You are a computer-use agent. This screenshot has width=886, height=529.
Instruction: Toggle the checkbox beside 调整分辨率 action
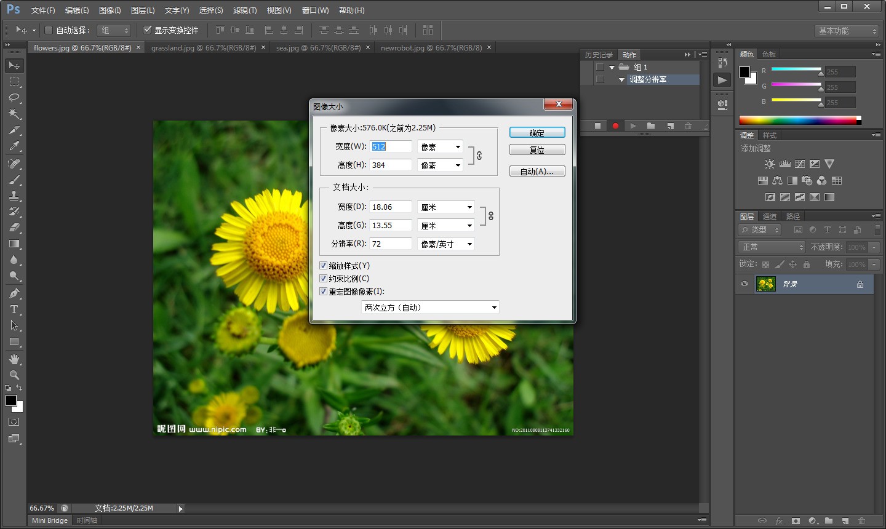(x=599, y=79)
